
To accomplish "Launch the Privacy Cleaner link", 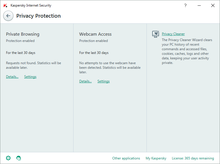I will point(173,34).
